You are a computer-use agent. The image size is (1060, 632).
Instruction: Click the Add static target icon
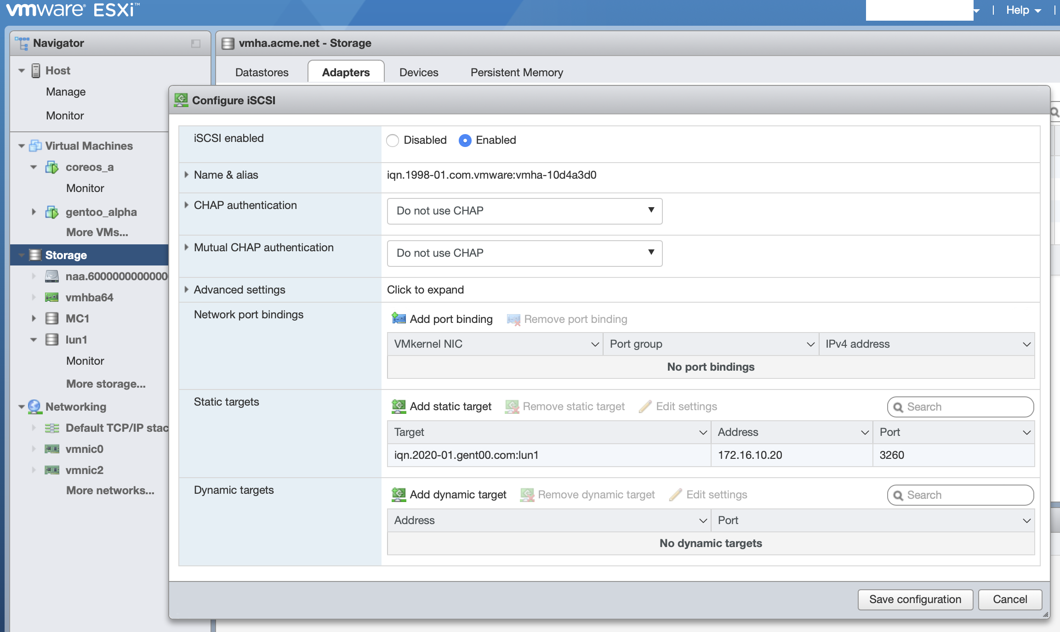click(399, 406)
